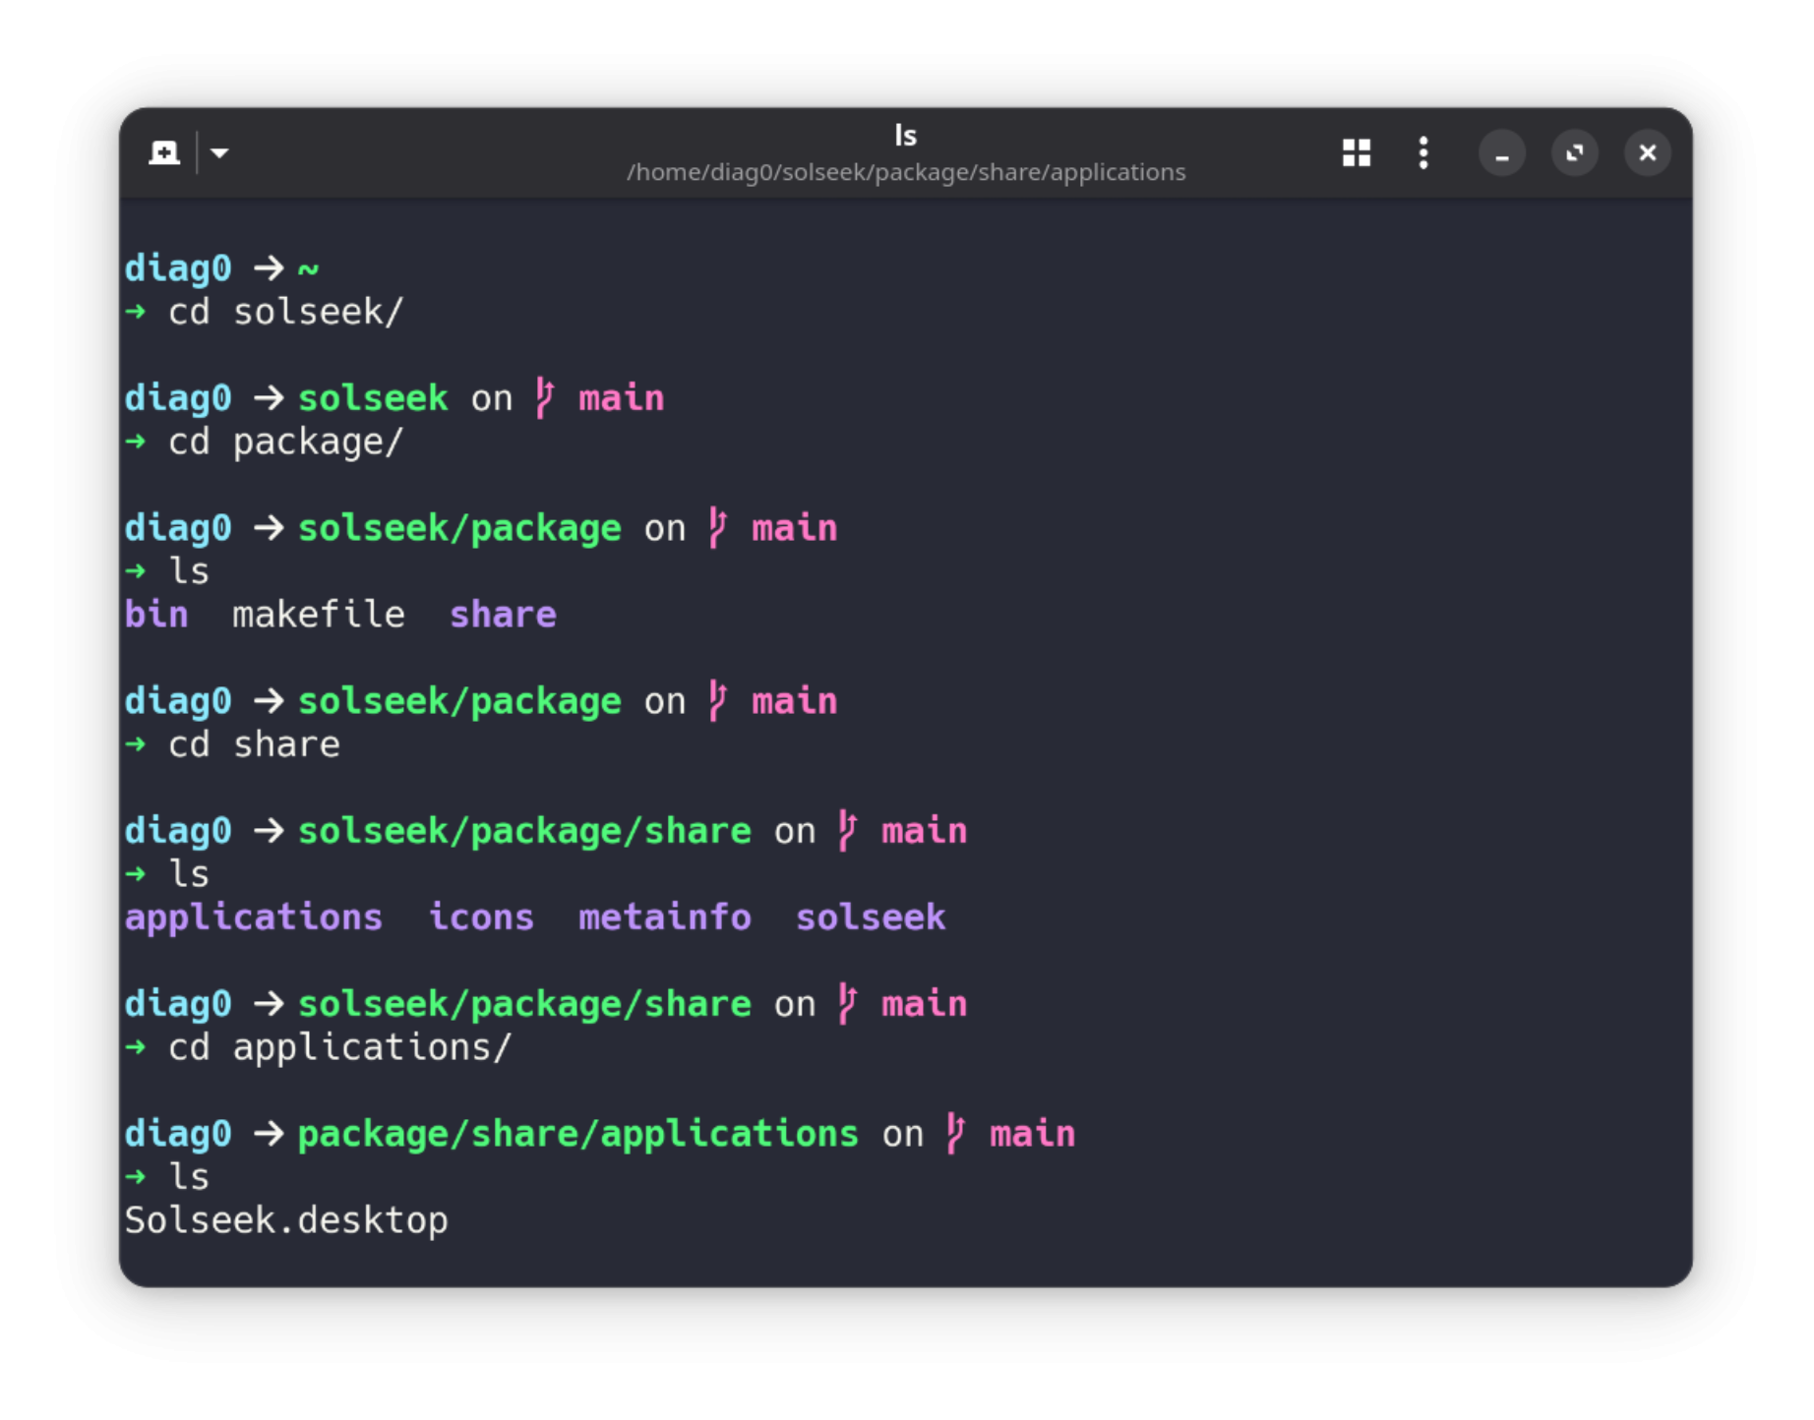
Task: Click the makefile entry in the output
Action: (316, 614)
